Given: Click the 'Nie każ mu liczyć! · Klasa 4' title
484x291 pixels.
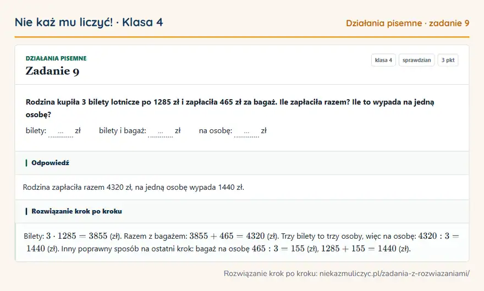Looking at the screenshot, I should point(89,22).
